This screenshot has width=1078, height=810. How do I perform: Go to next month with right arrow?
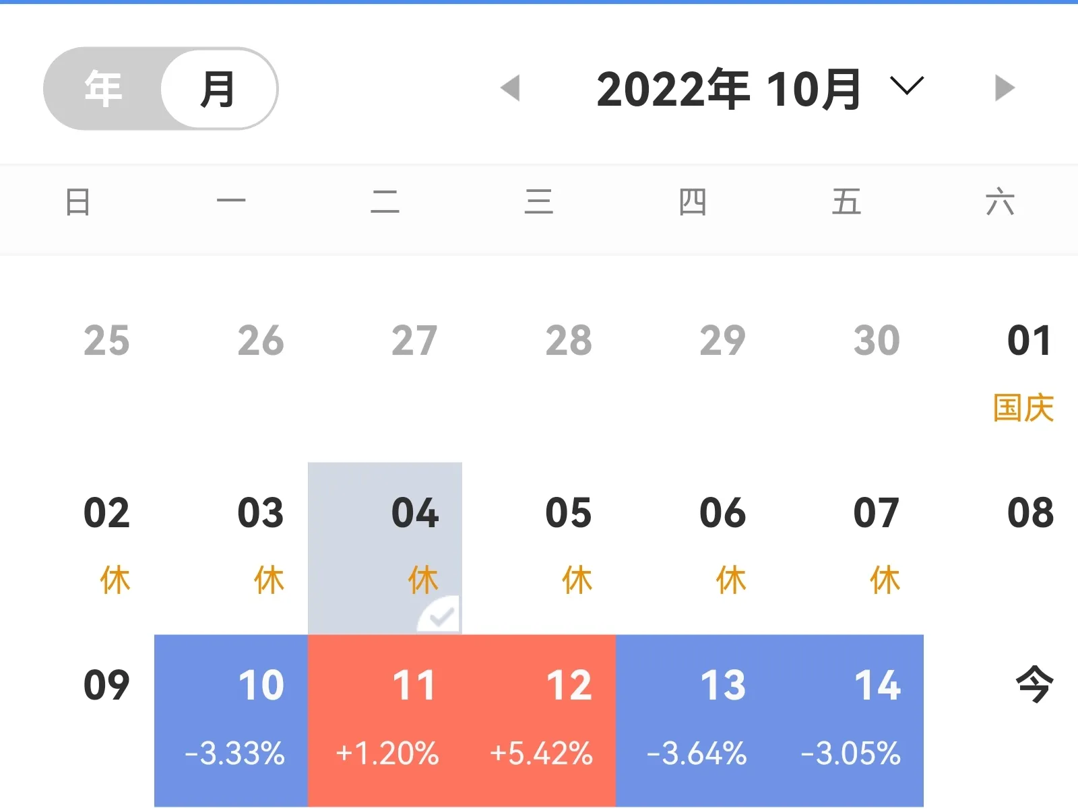[x=1004, y=88]
